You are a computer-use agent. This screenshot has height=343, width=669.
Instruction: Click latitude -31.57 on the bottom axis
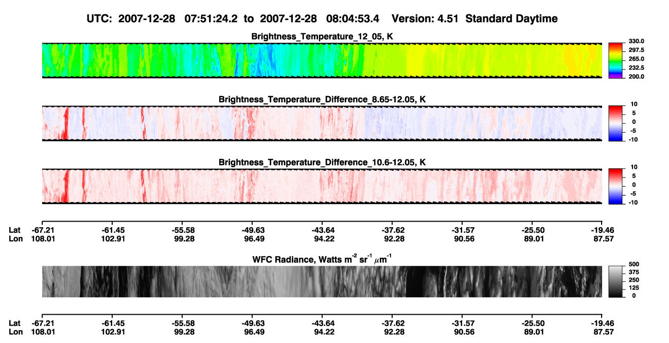click(x=463, y=323)
